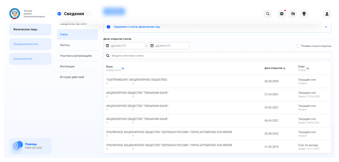339x162 pixels.
Task: Click status Закрыт 22.06.2022
Action: (309, 97)
